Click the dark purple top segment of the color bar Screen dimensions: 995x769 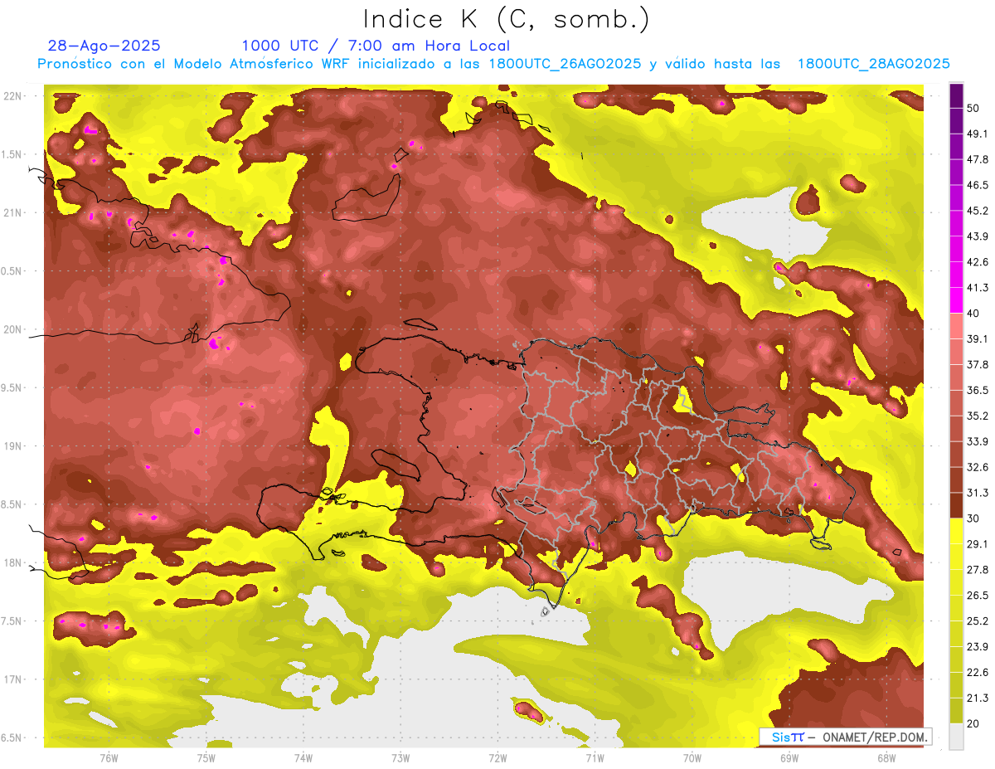coord(956,97)
